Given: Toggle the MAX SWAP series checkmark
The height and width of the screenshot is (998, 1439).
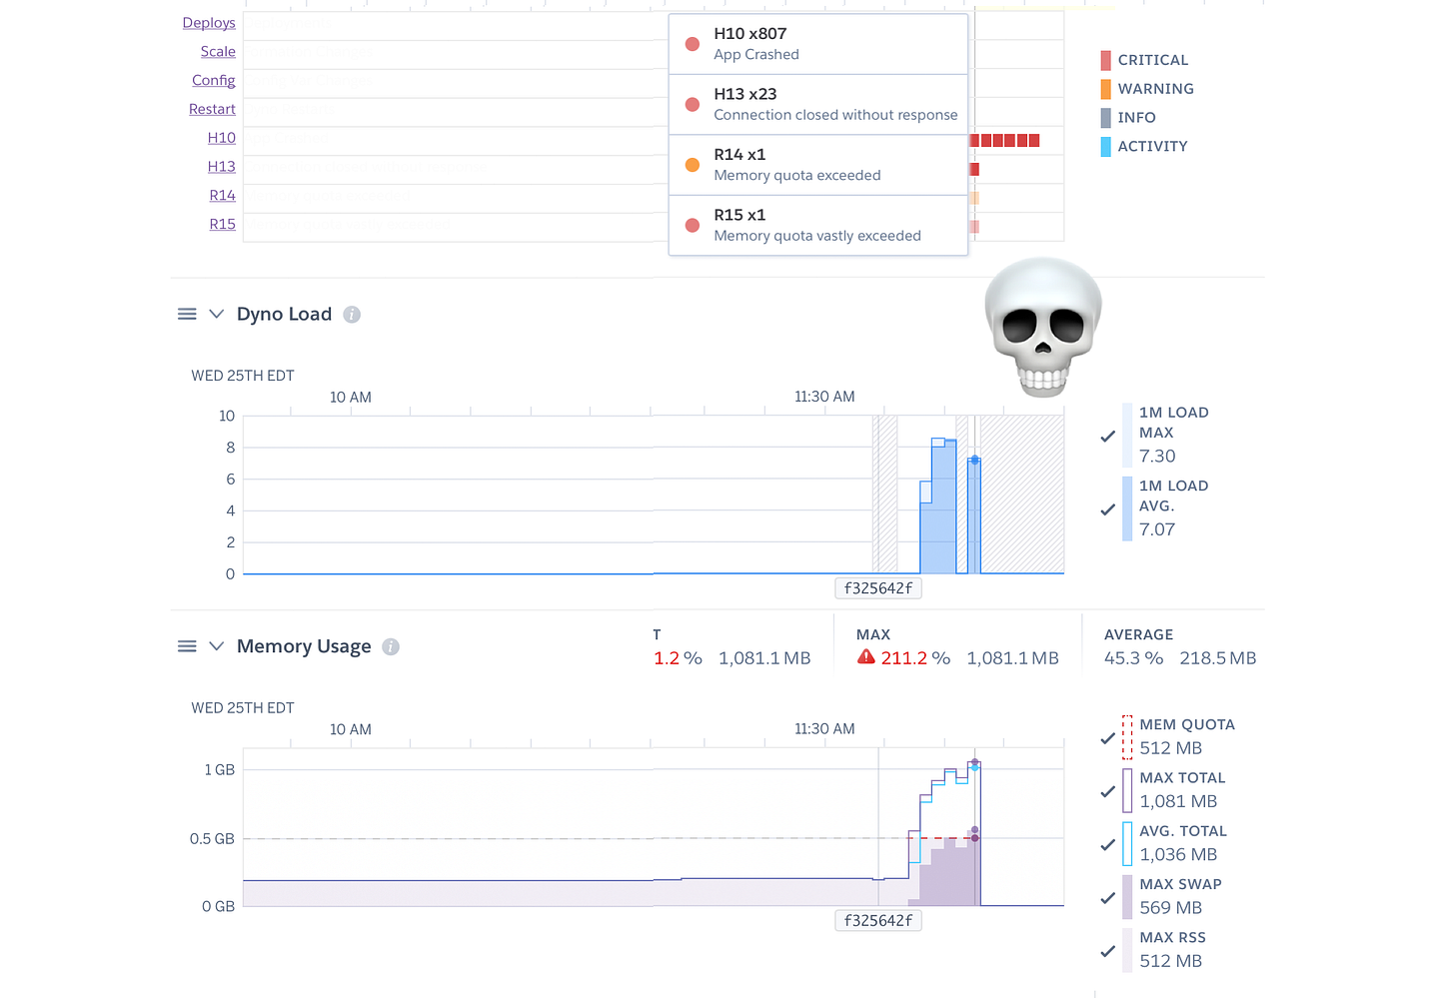Looking at the screenshot, I should (1107, 898).
